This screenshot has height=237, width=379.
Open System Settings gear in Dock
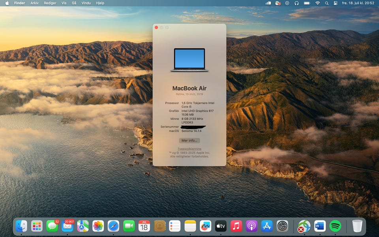(282, 226)
